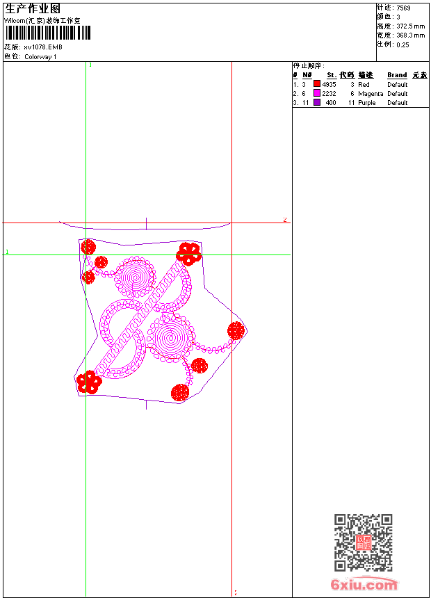Screen dimensions: 431x598
Task: Click Default brand in the Purple row
Action: click(x=398, y=103)
